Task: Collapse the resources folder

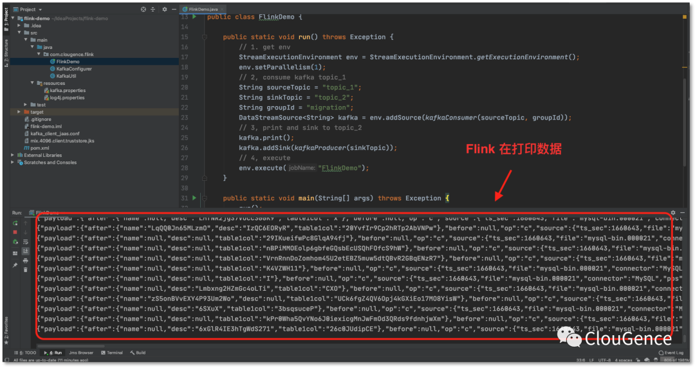Action: (32, 83)
